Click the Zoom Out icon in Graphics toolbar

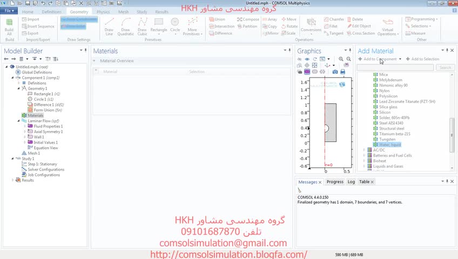click(x=348, y=59)
